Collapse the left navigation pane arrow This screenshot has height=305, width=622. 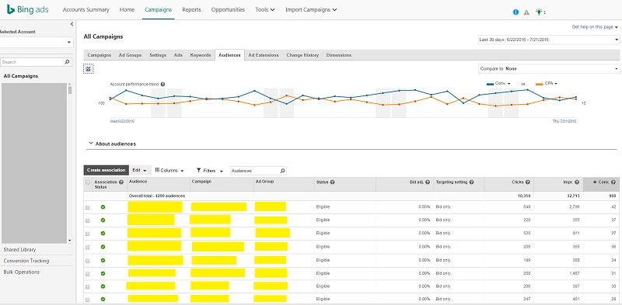click(72, 24)
